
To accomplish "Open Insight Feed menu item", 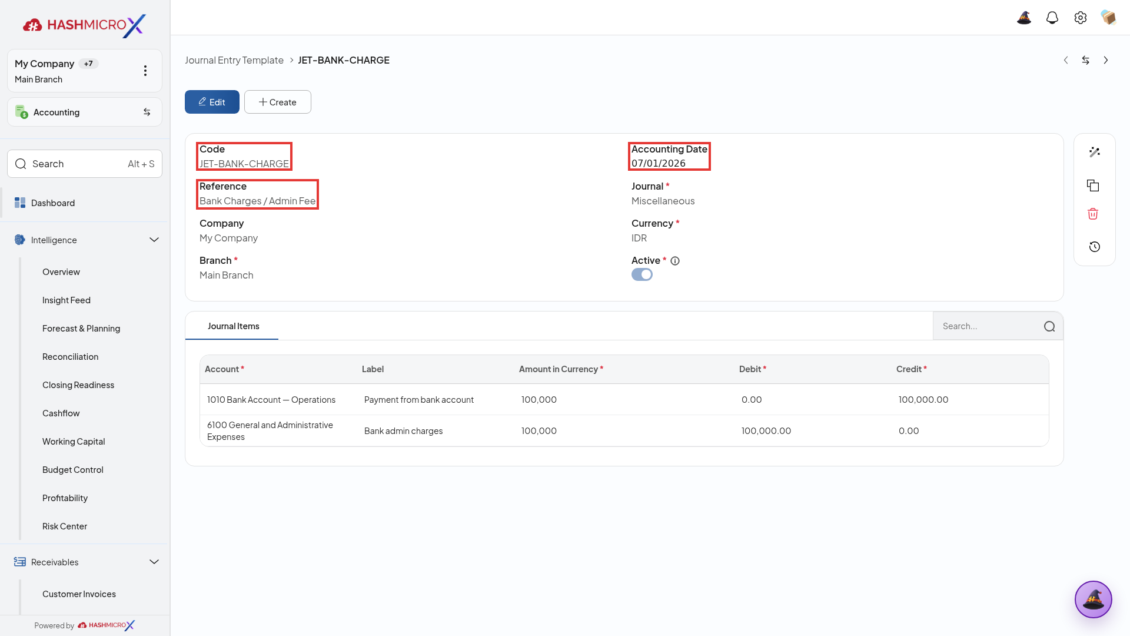I will pos(67,300).
